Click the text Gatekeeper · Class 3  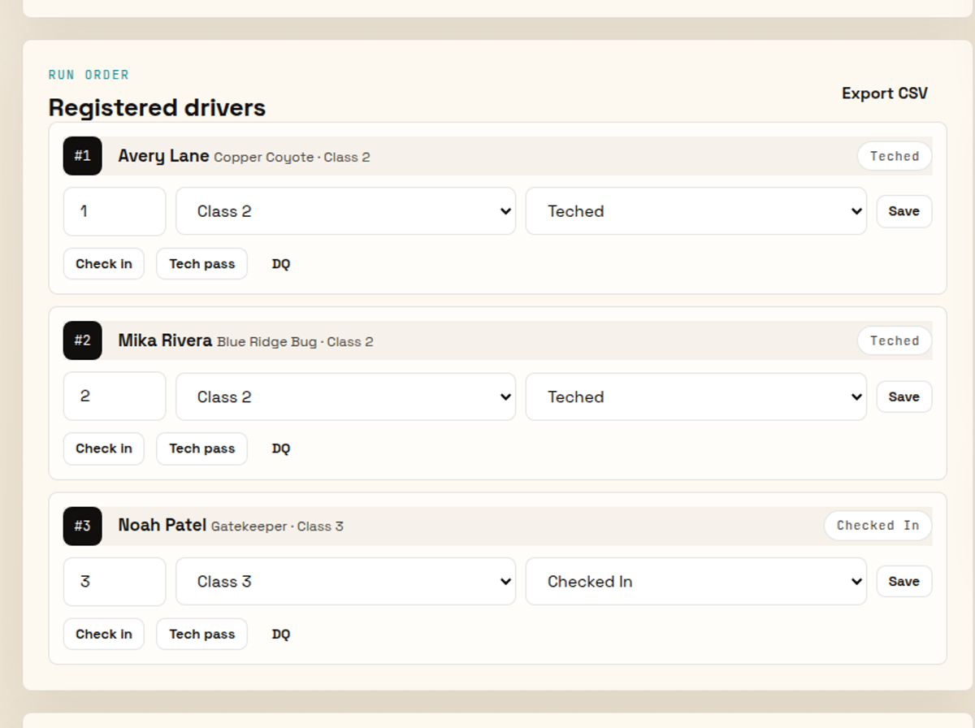[x=277, y=526]
